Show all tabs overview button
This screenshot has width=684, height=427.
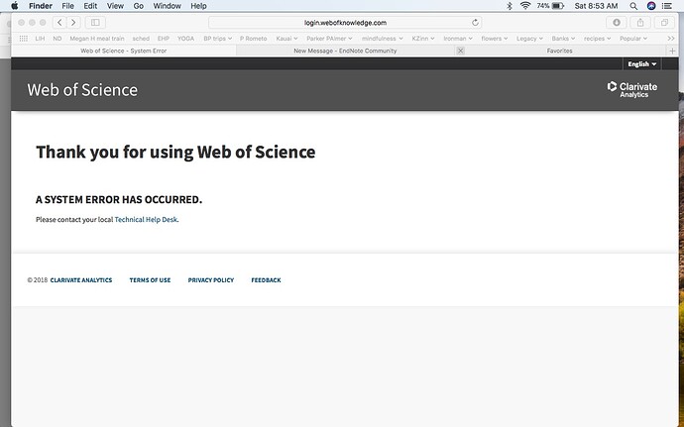(x=664, y=22)
